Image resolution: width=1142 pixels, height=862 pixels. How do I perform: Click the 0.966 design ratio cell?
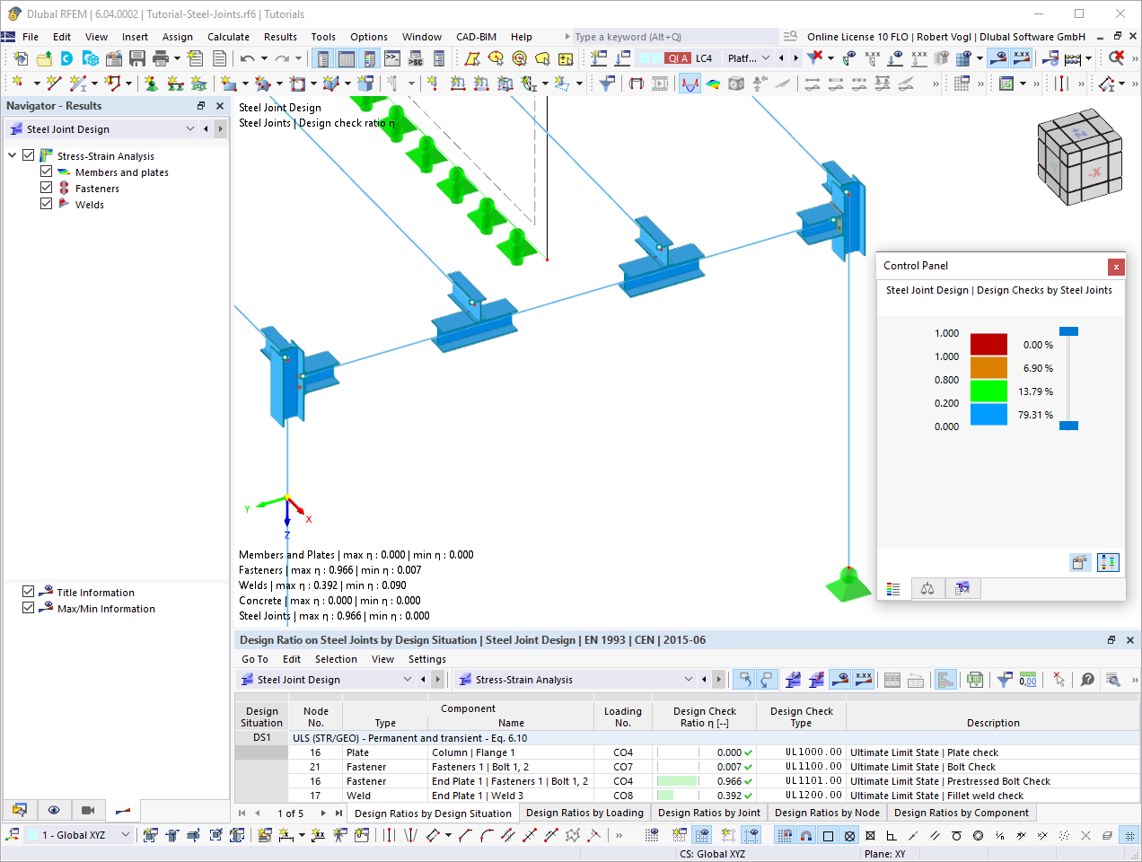[706, 781]
